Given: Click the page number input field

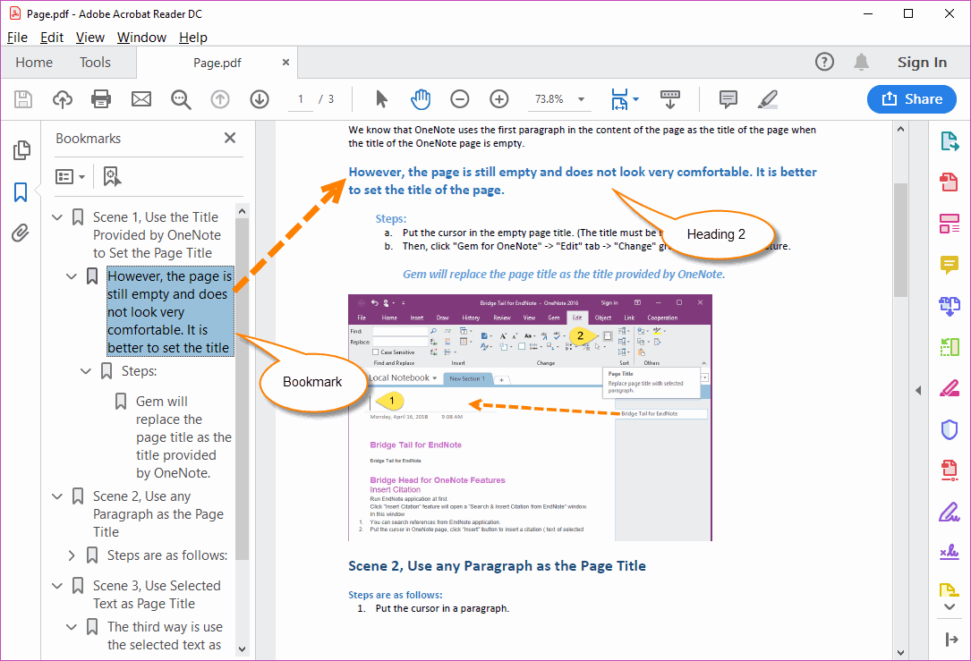Looking at the screenshot, I should (301, 99).
